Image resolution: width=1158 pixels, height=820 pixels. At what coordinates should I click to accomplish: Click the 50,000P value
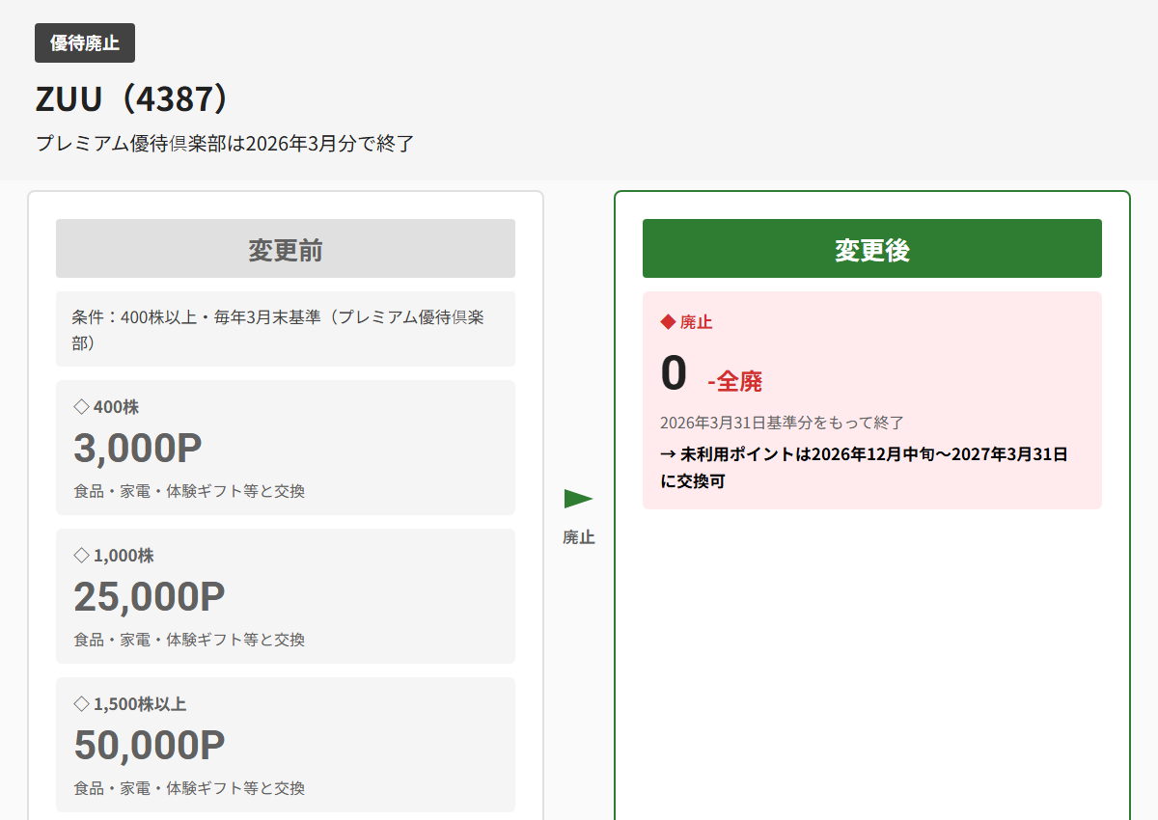click(x=150, y=746)
